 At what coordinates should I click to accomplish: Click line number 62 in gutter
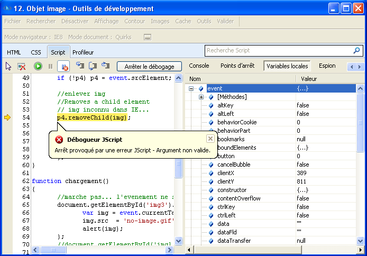[x=26, y=181]
